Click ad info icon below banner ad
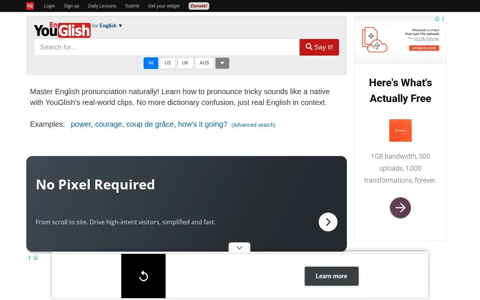480x300 pixels. [x=35, y=258]
